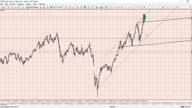192x108 pixels.
Task: Draw a vertical line tool
Action: [x=152, y=7]
